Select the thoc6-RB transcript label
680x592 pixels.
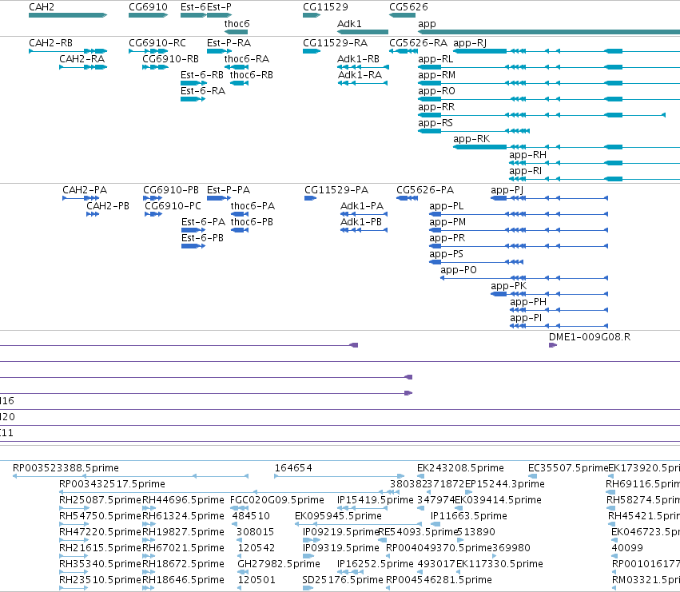pyautogui.click(x=252, y=75)
